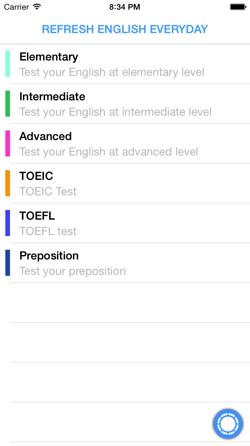Click the orange TOEIC color bar
Screen dimensions: 250x446
pyautogui.click(x=8, y=183)
